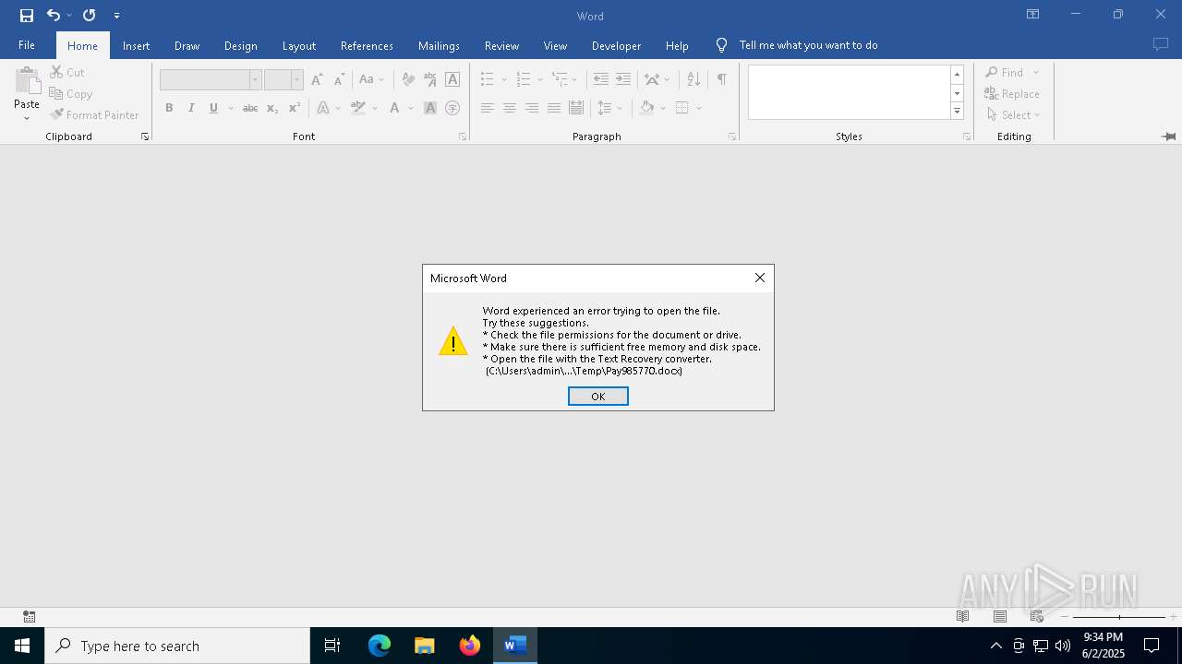1182x664 pixels.
Task: Click the Bullets list icon
Action: coord(488,79)
